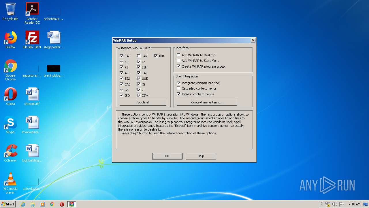Open the Start menu
369x208 pixels.
8,204
